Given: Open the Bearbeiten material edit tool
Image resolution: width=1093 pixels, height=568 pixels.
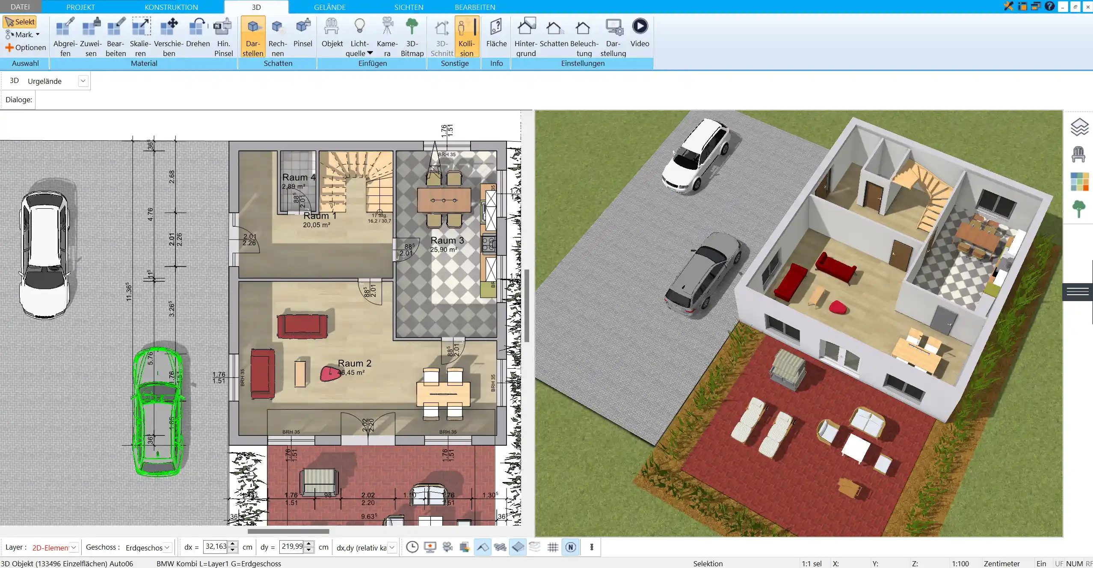Looking at the screenshot, I should pyautogui.click(x=116, y=37).
